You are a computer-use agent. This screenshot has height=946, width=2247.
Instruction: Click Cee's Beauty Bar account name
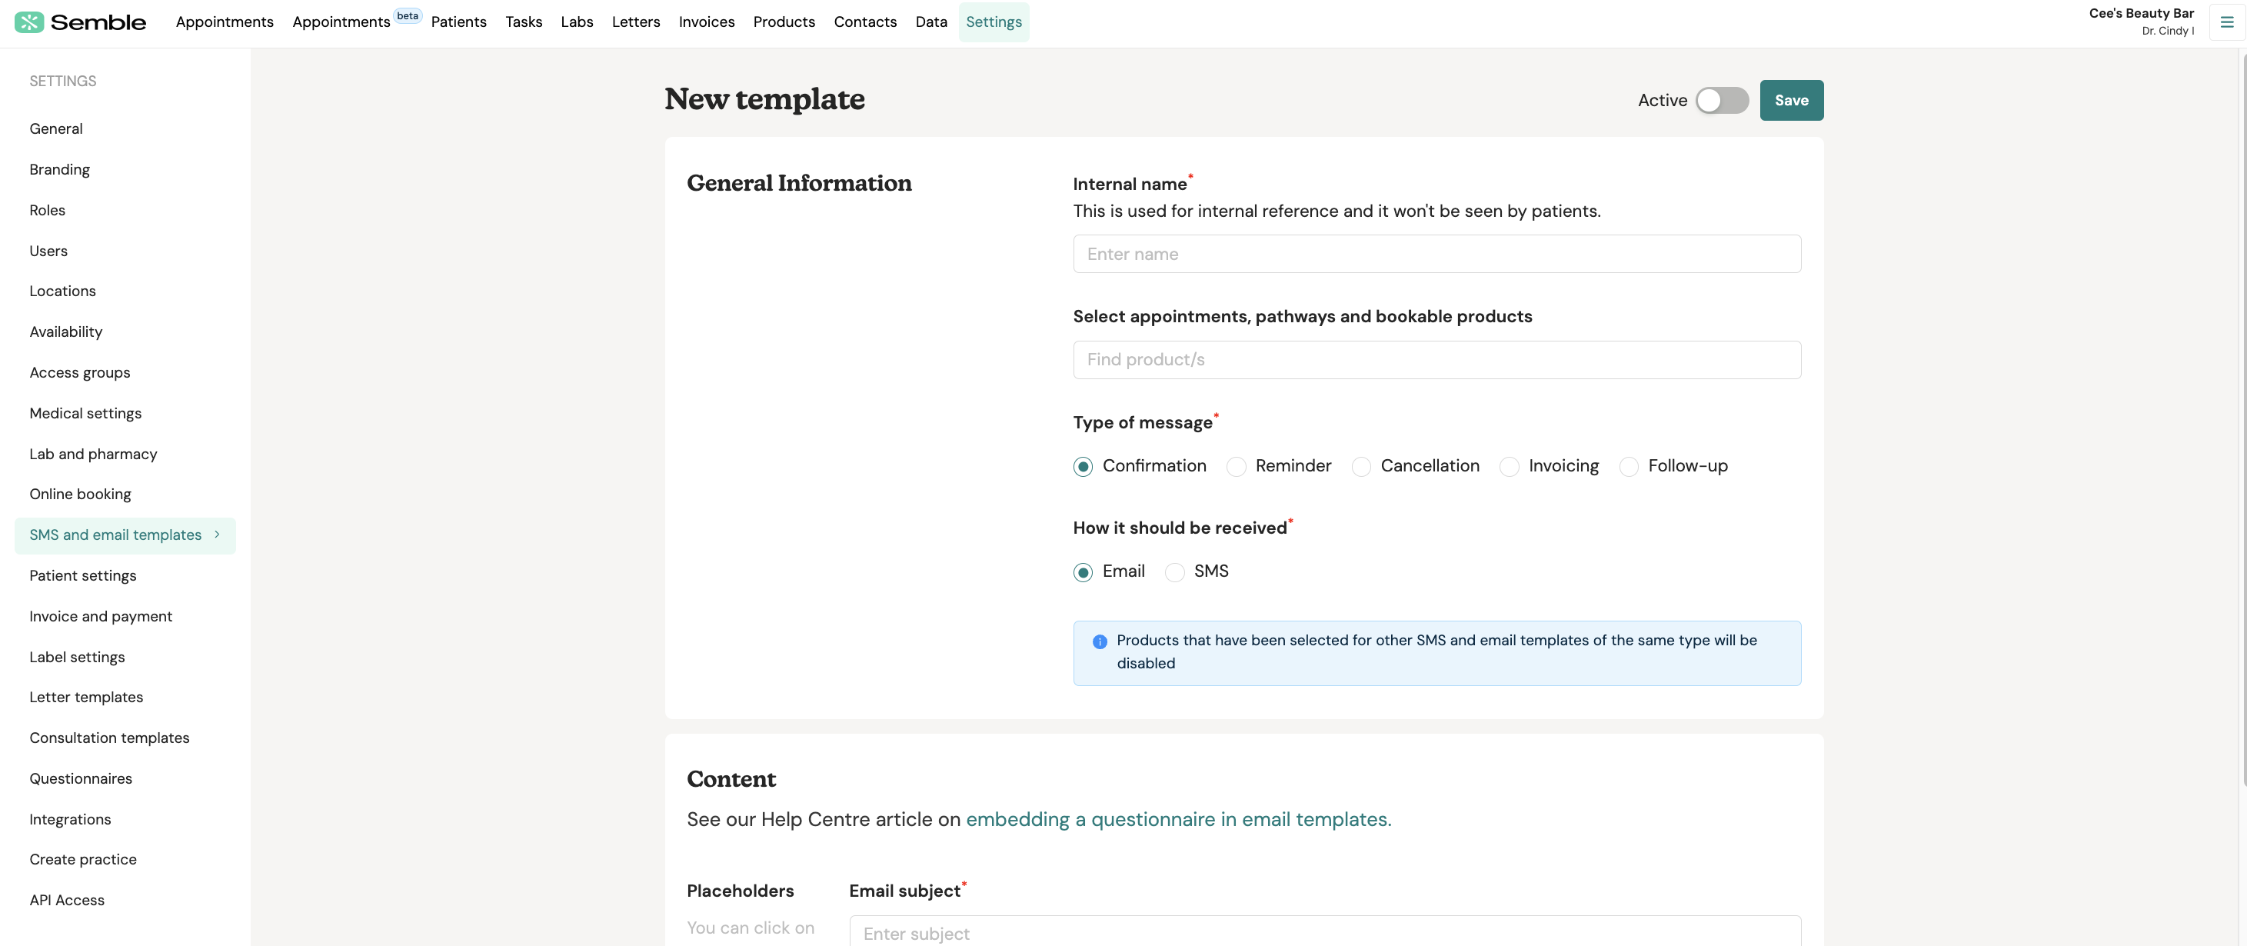tap(2141, 13)
